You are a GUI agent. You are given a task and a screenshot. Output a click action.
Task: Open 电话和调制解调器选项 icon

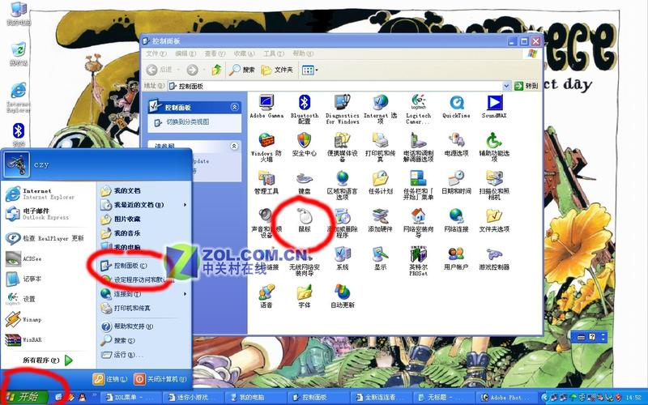[418, 147]
